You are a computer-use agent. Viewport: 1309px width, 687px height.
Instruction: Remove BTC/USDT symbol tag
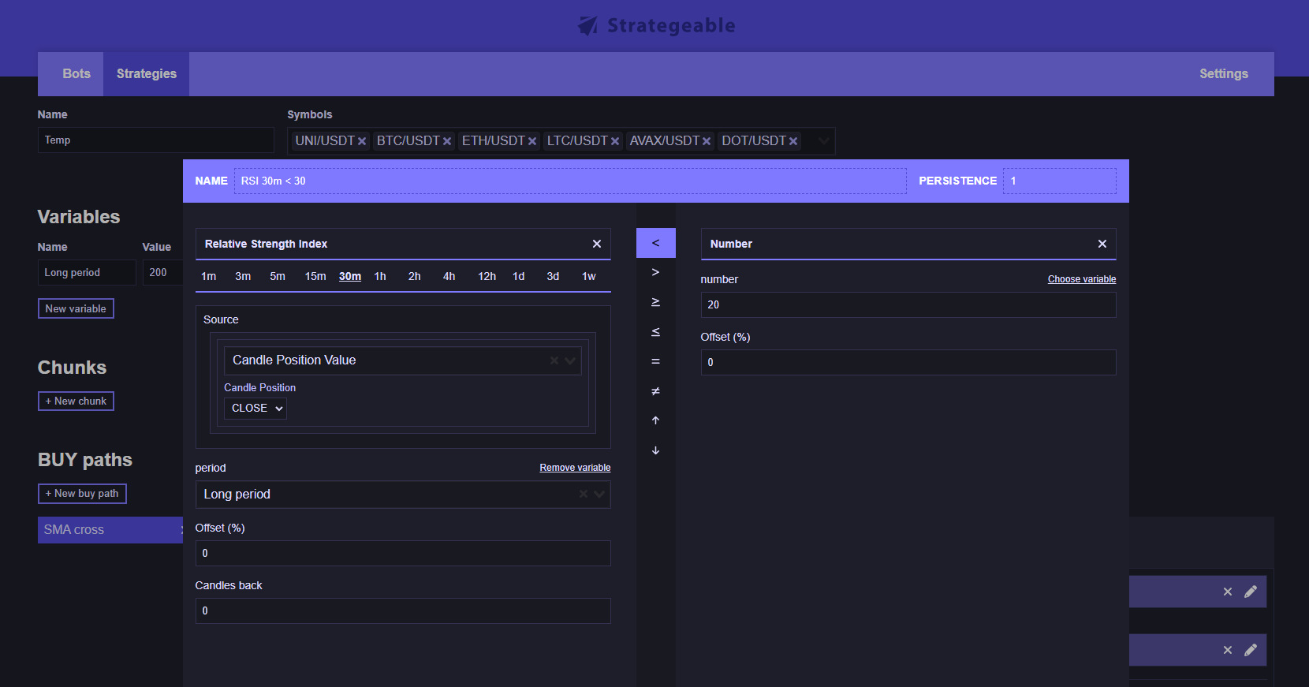tap(447, 141)
